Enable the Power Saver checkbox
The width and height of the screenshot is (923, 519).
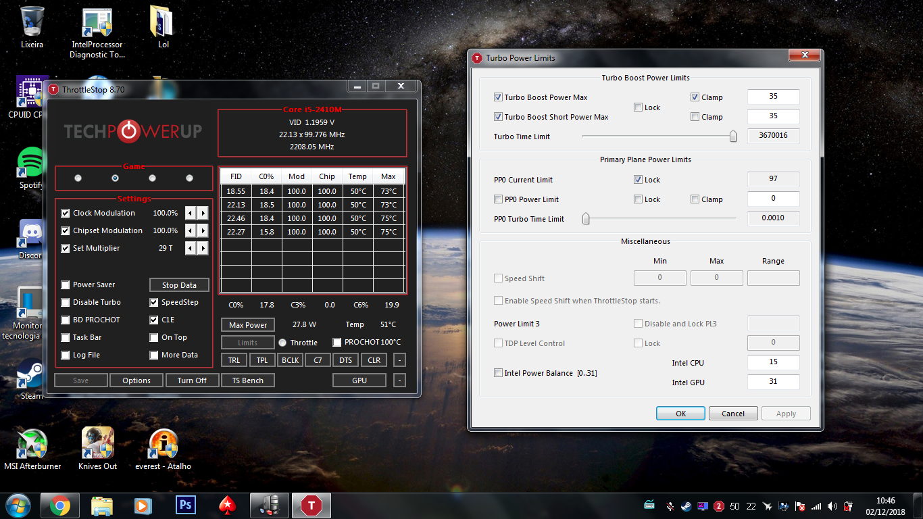pyautogui.click(x=66, y=285)
